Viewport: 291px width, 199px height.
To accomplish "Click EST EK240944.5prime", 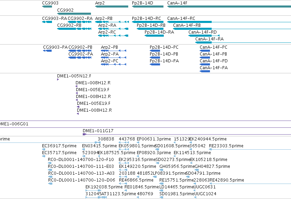I will tap(191, 142).
